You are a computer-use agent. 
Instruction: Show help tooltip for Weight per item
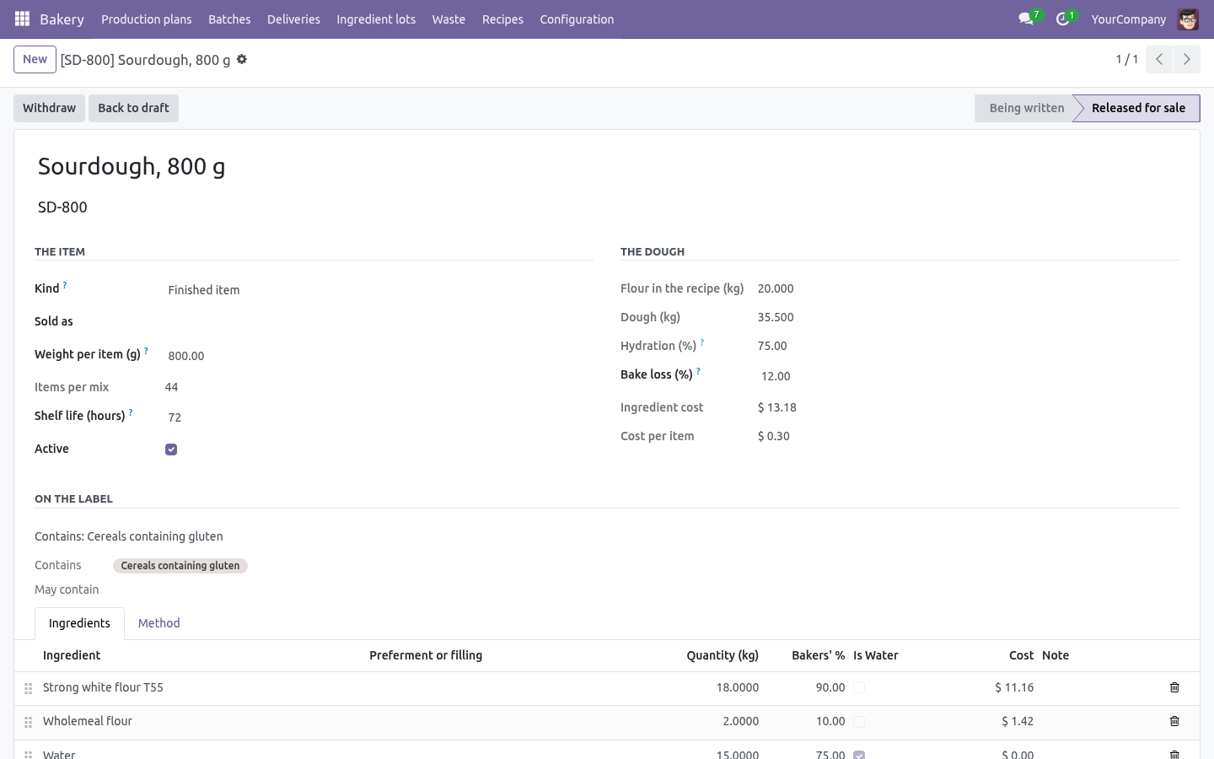(x=146, y=351)
